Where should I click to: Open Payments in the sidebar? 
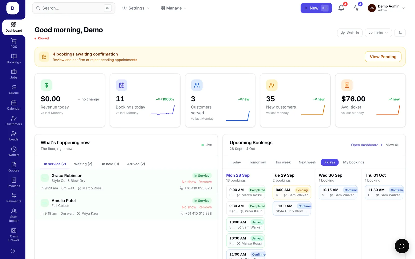tap(14, 198)
